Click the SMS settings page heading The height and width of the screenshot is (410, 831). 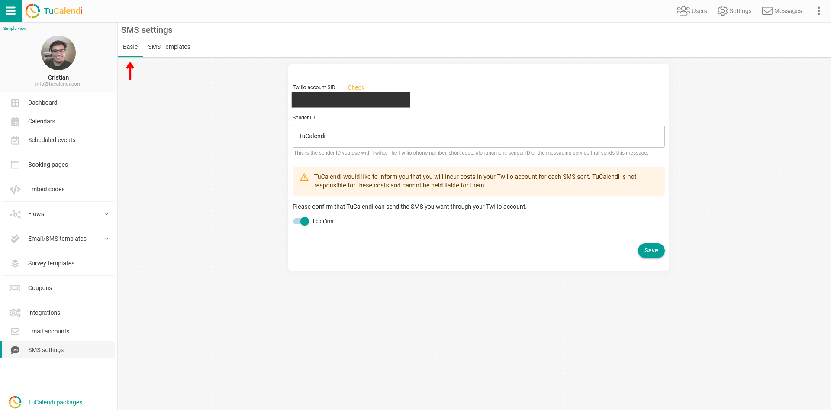pyautogui.click(x=147, y=30)
